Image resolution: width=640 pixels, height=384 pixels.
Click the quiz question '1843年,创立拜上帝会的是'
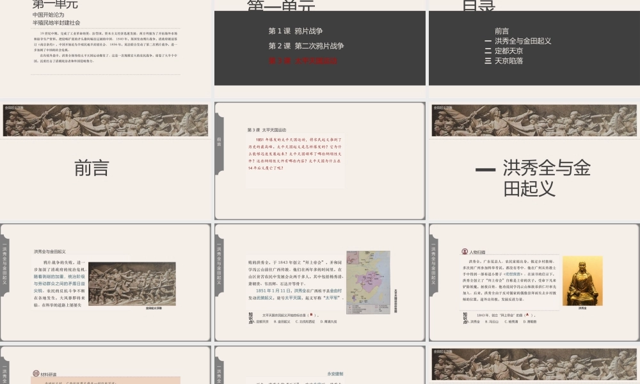tap(506, 315)
